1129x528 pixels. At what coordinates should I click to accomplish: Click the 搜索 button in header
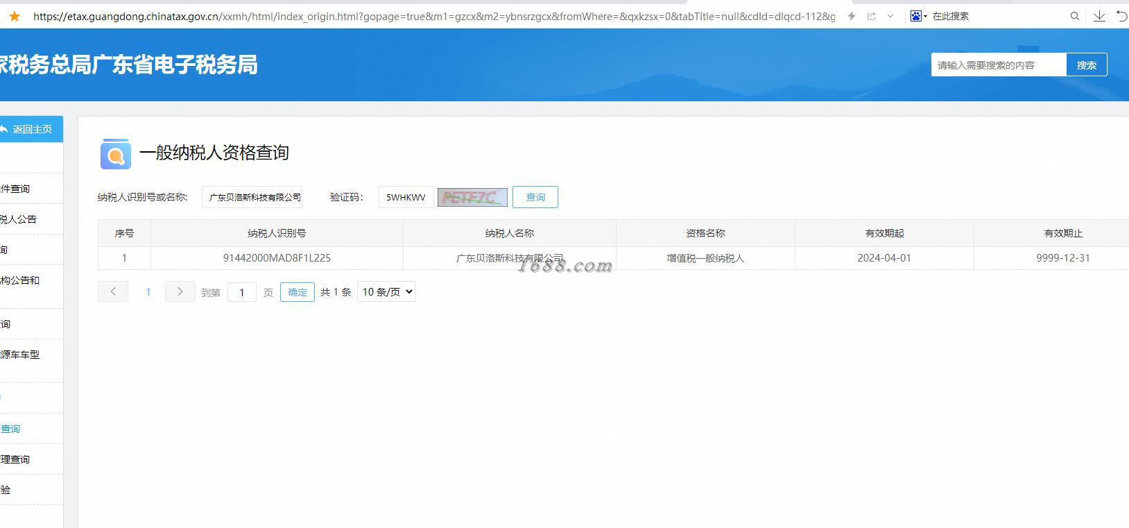point(1087,65)
